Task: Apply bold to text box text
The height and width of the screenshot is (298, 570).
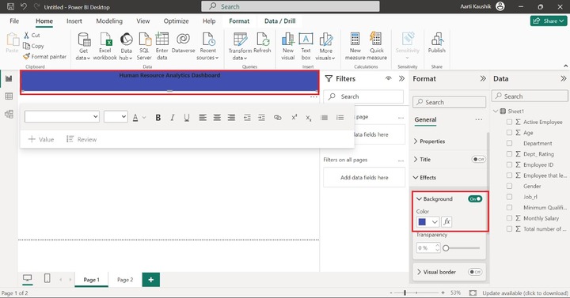Action: click(x=158, y=117)
